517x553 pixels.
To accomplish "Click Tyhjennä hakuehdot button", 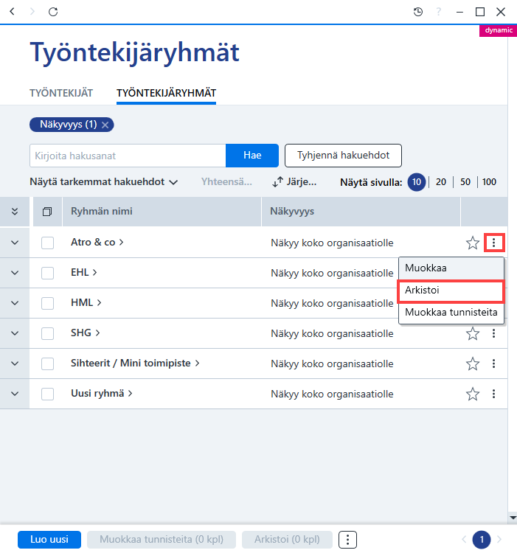I will [x=343, y=156].
